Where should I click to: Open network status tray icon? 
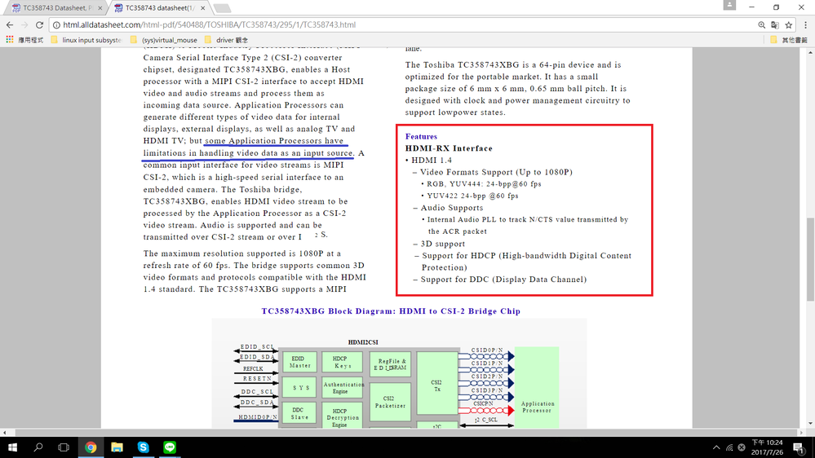click(729, 447)
